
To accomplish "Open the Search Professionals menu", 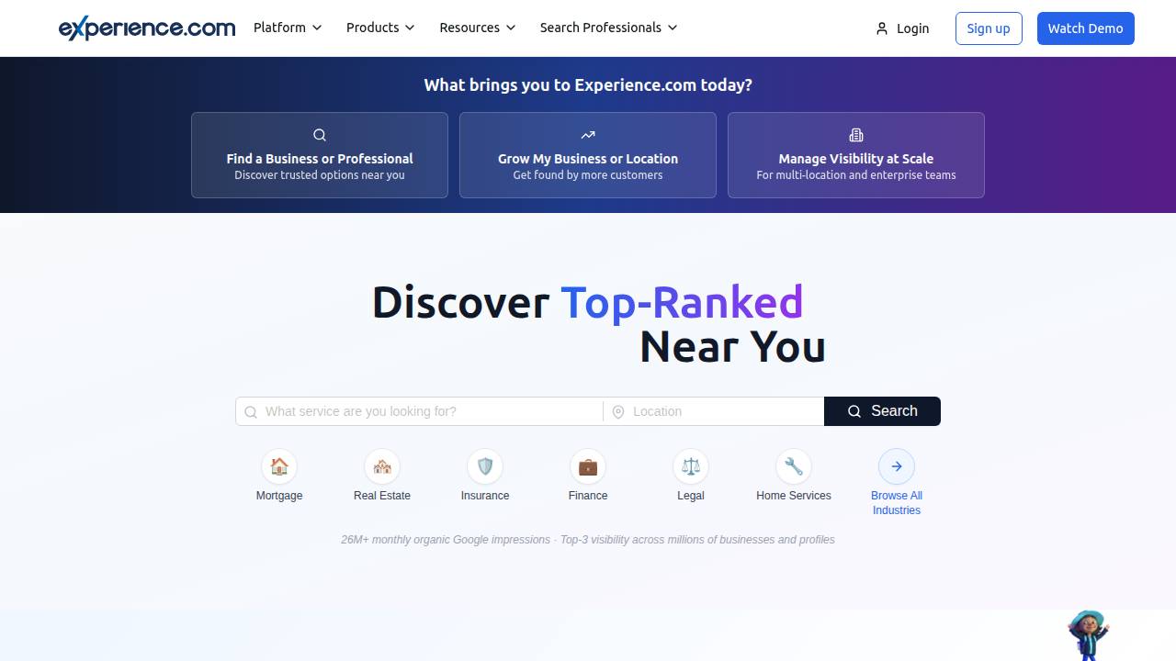I will (x=608, y=28).
